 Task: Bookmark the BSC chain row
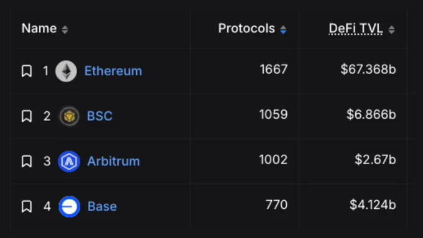coord(27,116)
